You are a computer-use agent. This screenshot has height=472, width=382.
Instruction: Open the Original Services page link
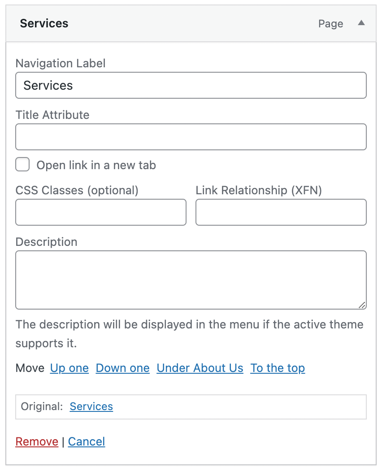[x=91, y=406]
